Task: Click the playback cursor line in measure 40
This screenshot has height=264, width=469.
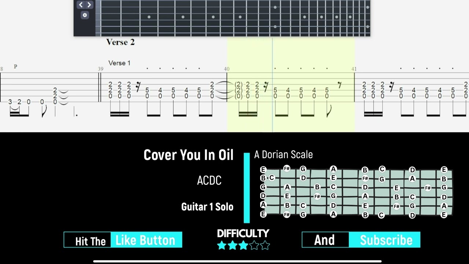Action: [x=272, y=84]
